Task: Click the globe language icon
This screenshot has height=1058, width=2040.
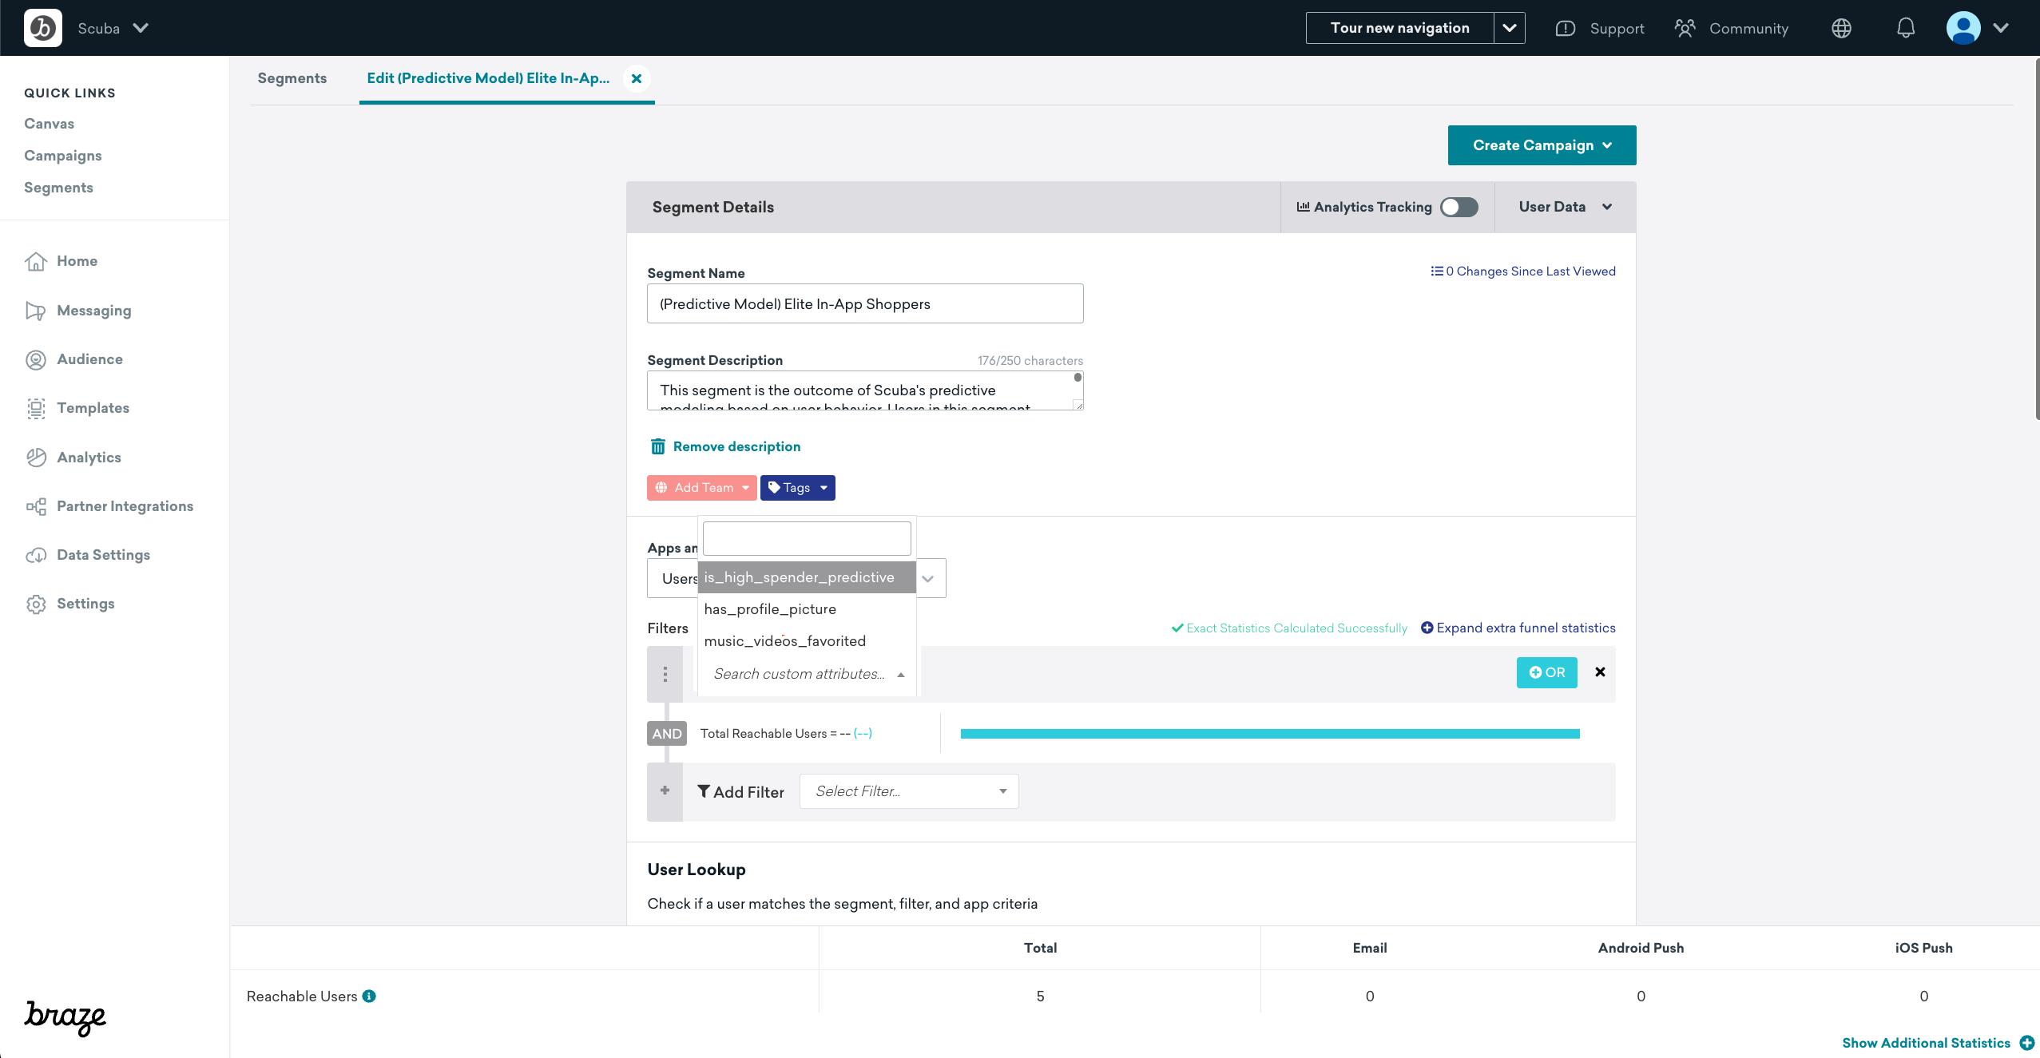Action: (x=1841, y=29)
